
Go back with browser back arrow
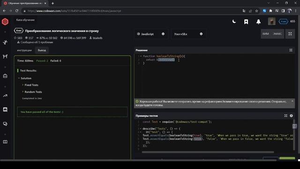(x=4, y=11)
